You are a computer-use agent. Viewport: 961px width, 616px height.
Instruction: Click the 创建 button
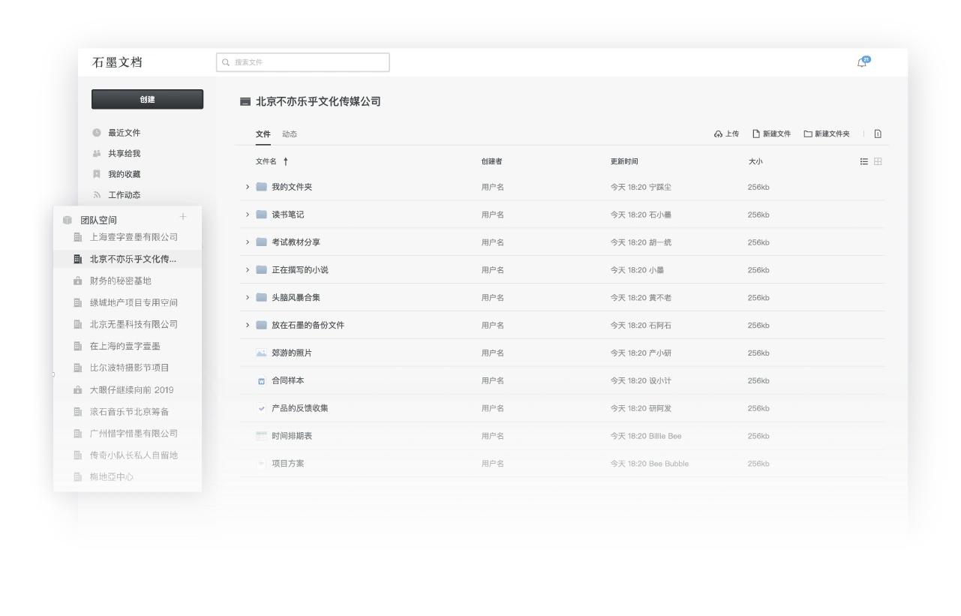coord(147,100)
